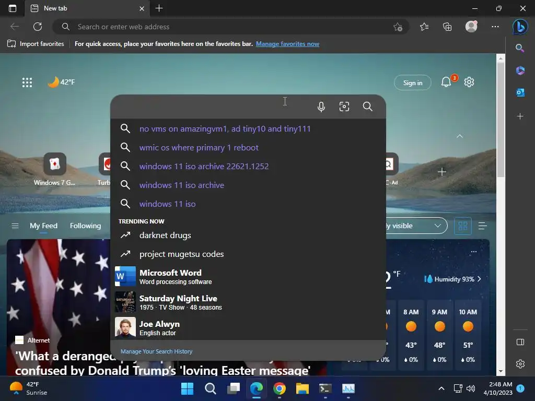Open Windows 7 Games quick link
Screen dimensions: 535x401
[x=54, y=169]
